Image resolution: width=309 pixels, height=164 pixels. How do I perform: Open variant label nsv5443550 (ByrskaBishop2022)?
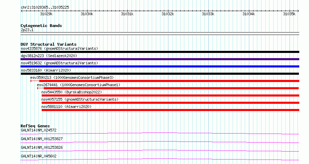[x=72, y=92]
